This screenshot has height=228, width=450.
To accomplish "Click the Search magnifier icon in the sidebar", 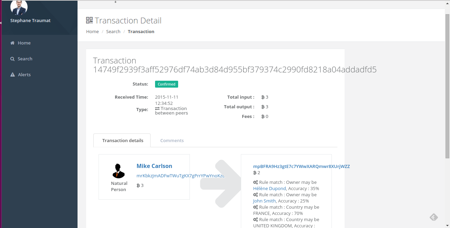I will [x=12, y=59].
